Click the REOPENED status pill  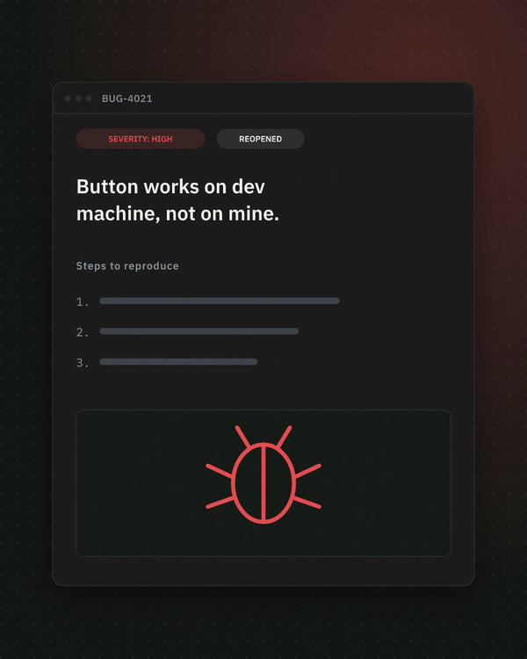click(261, 139)
